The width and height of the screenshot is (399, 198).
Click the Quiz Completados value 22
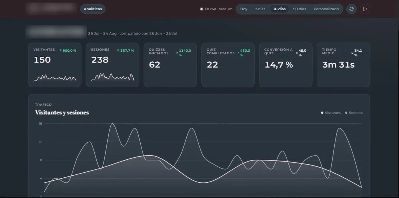(x=212, y=65)
